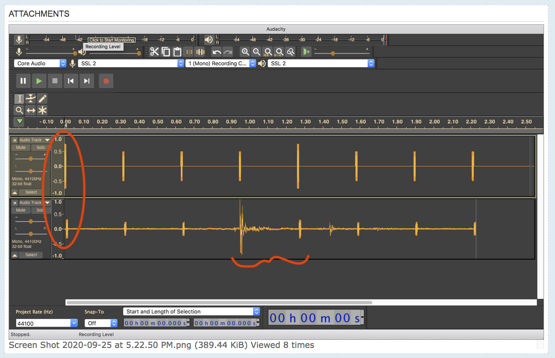
Task: Open the Snap-To dropdown set to Off
Action: coord(101,323)
